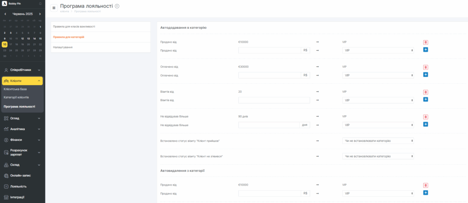Screen dimensions: 468x203
Task: Select date 14 in the calendar
Action: tap(34, 38)
